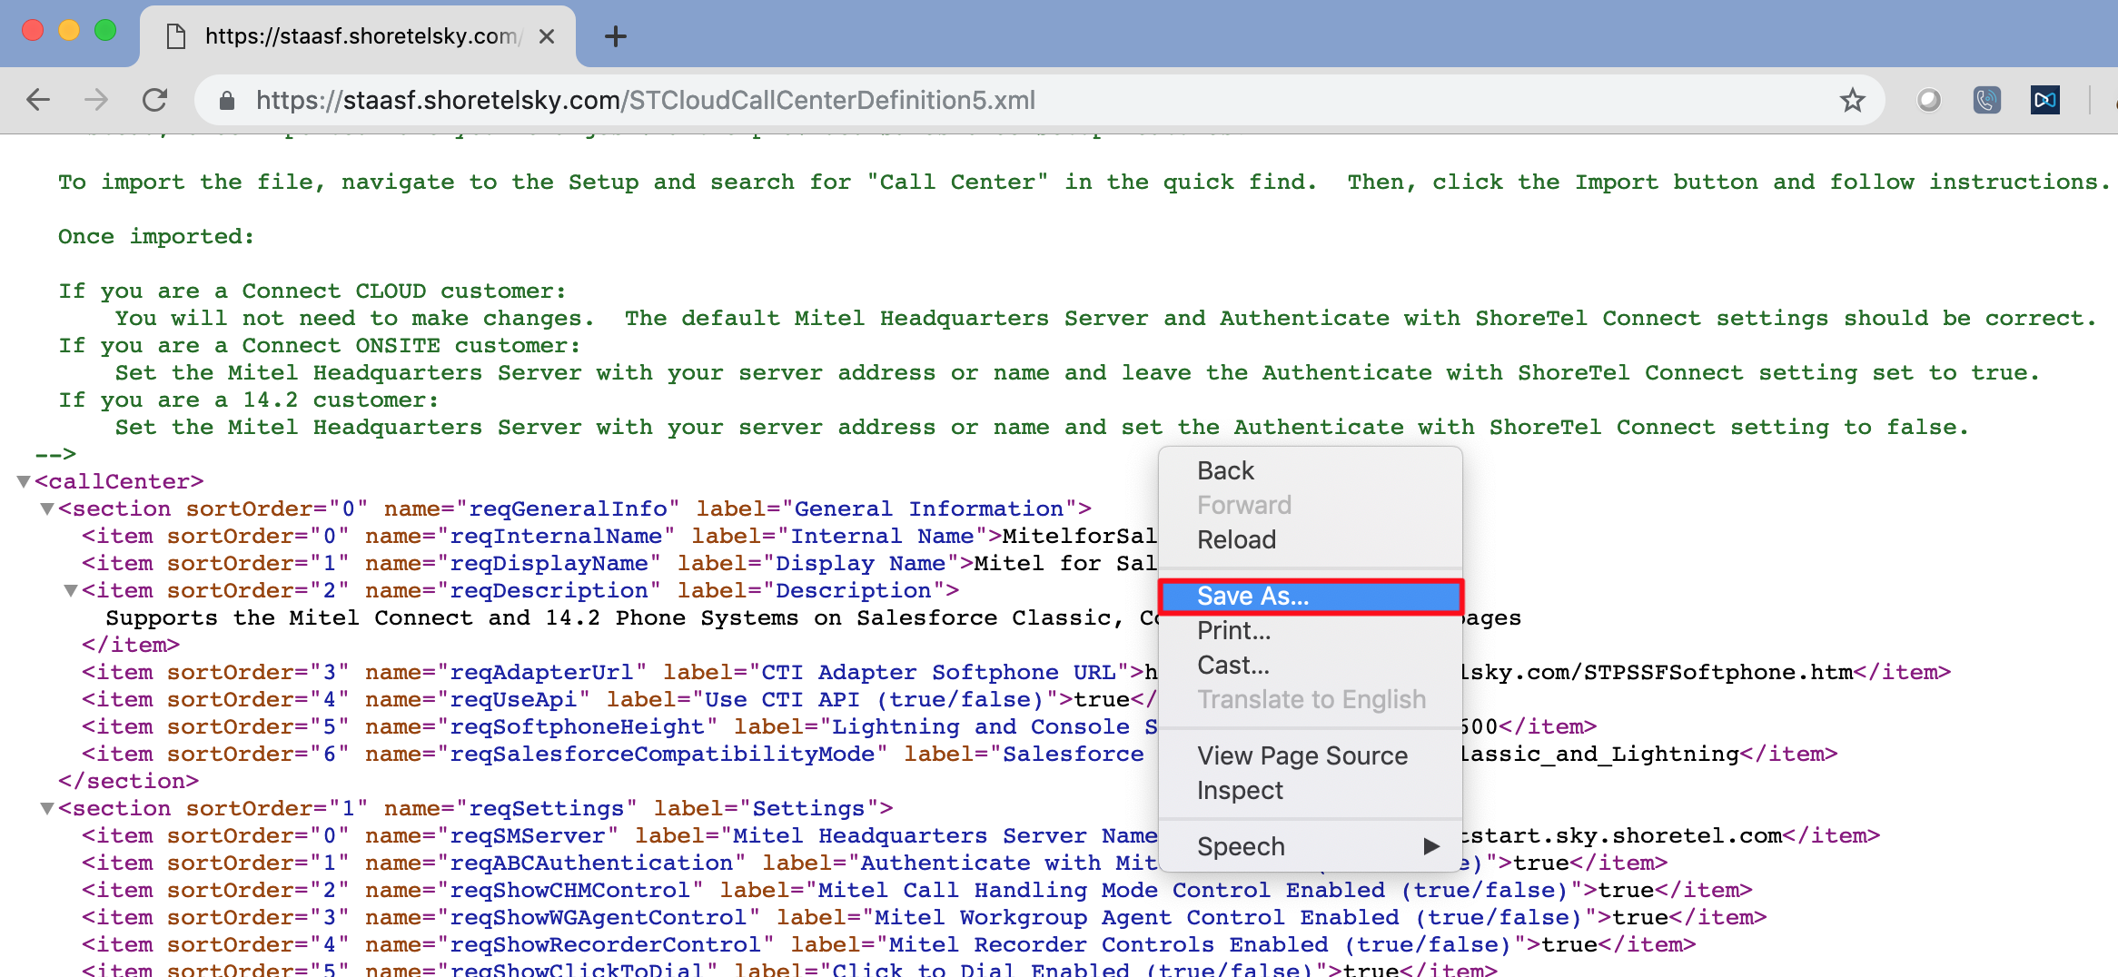The image size is (2118, 977).
Task: Open the Speech submenu arrow
Action: [1430, 846]
